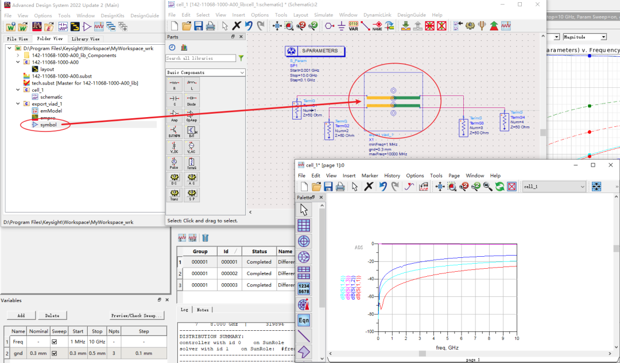620x363 pixels.
Task: Switch to the Notes tab
Action: [203, 310]
